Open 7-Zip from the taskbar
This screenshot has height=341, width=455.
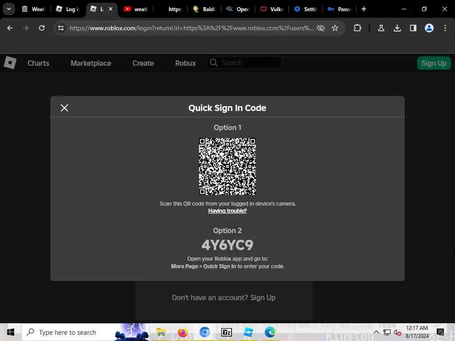[226, 332]
